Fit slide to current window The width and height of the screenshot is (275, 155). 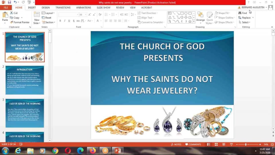(272, 144)
